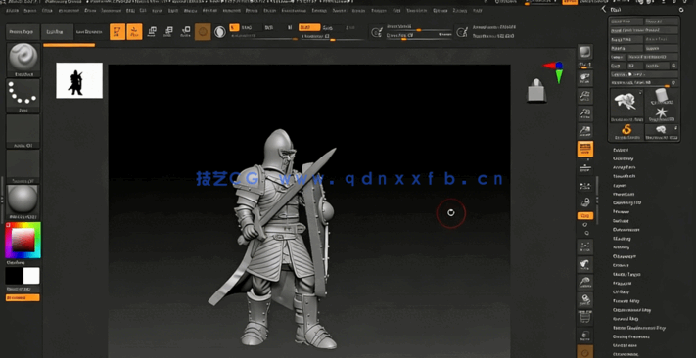Click the half-shaded sphere icon in toolbar
Viewport: 696px width, 358px height.
tap(219, 32)
